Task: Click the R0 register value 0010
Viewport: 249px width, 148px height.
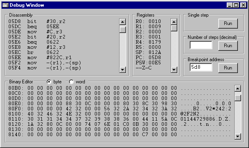Action: click(x=155, y=21)
